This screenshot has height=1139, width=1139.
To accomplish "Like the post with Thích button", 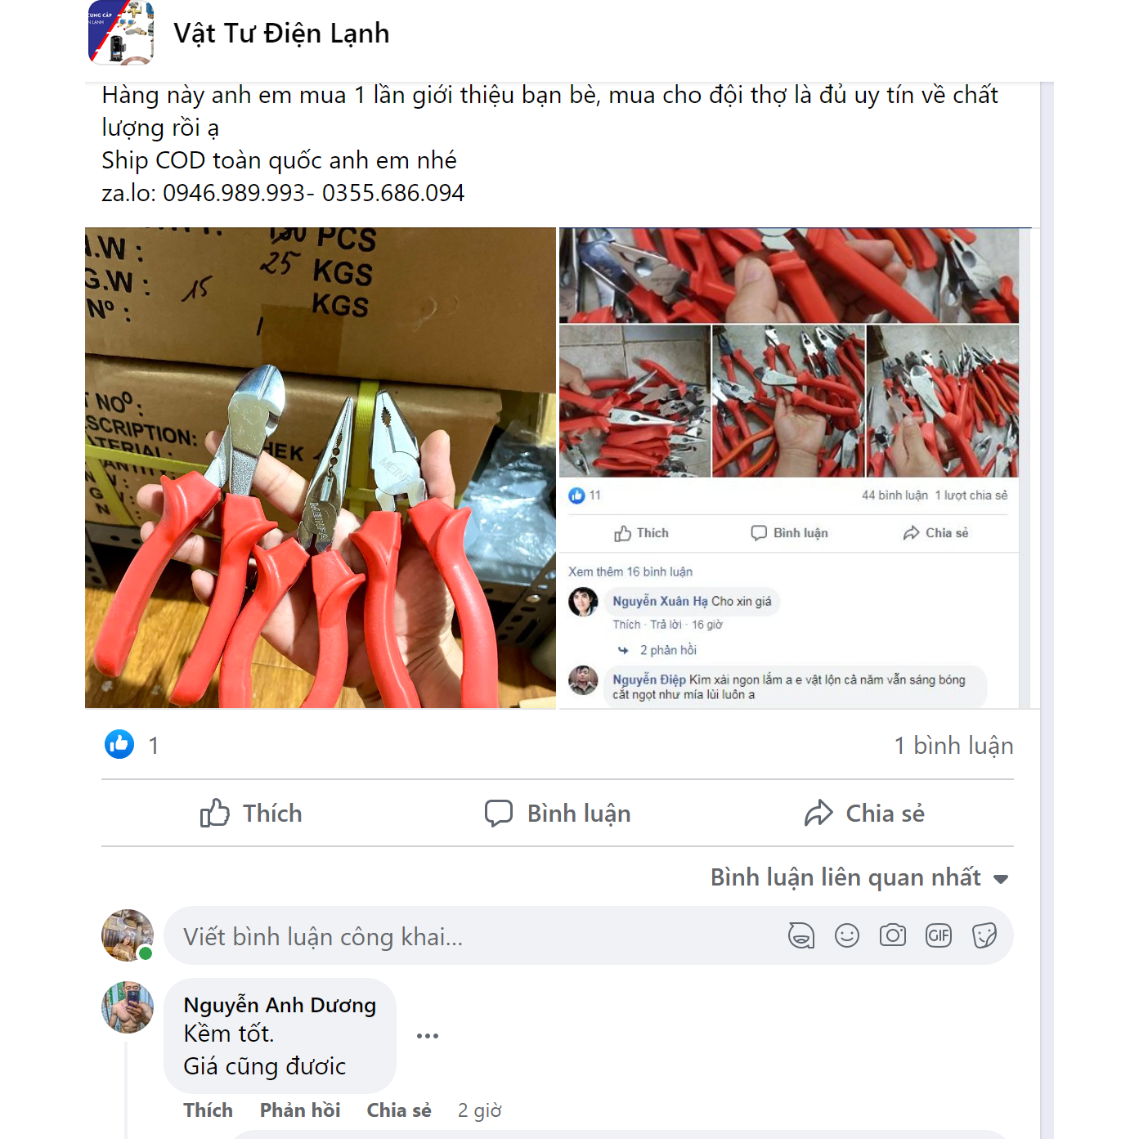I will coord(251,813).
